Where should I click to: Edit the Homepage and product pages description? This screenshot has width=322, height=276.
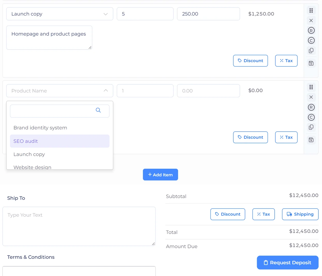(x=49, y=38)
